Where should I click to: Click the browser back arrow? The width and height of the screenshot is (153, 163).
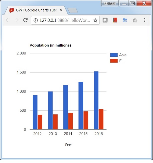tap(8, 20)
